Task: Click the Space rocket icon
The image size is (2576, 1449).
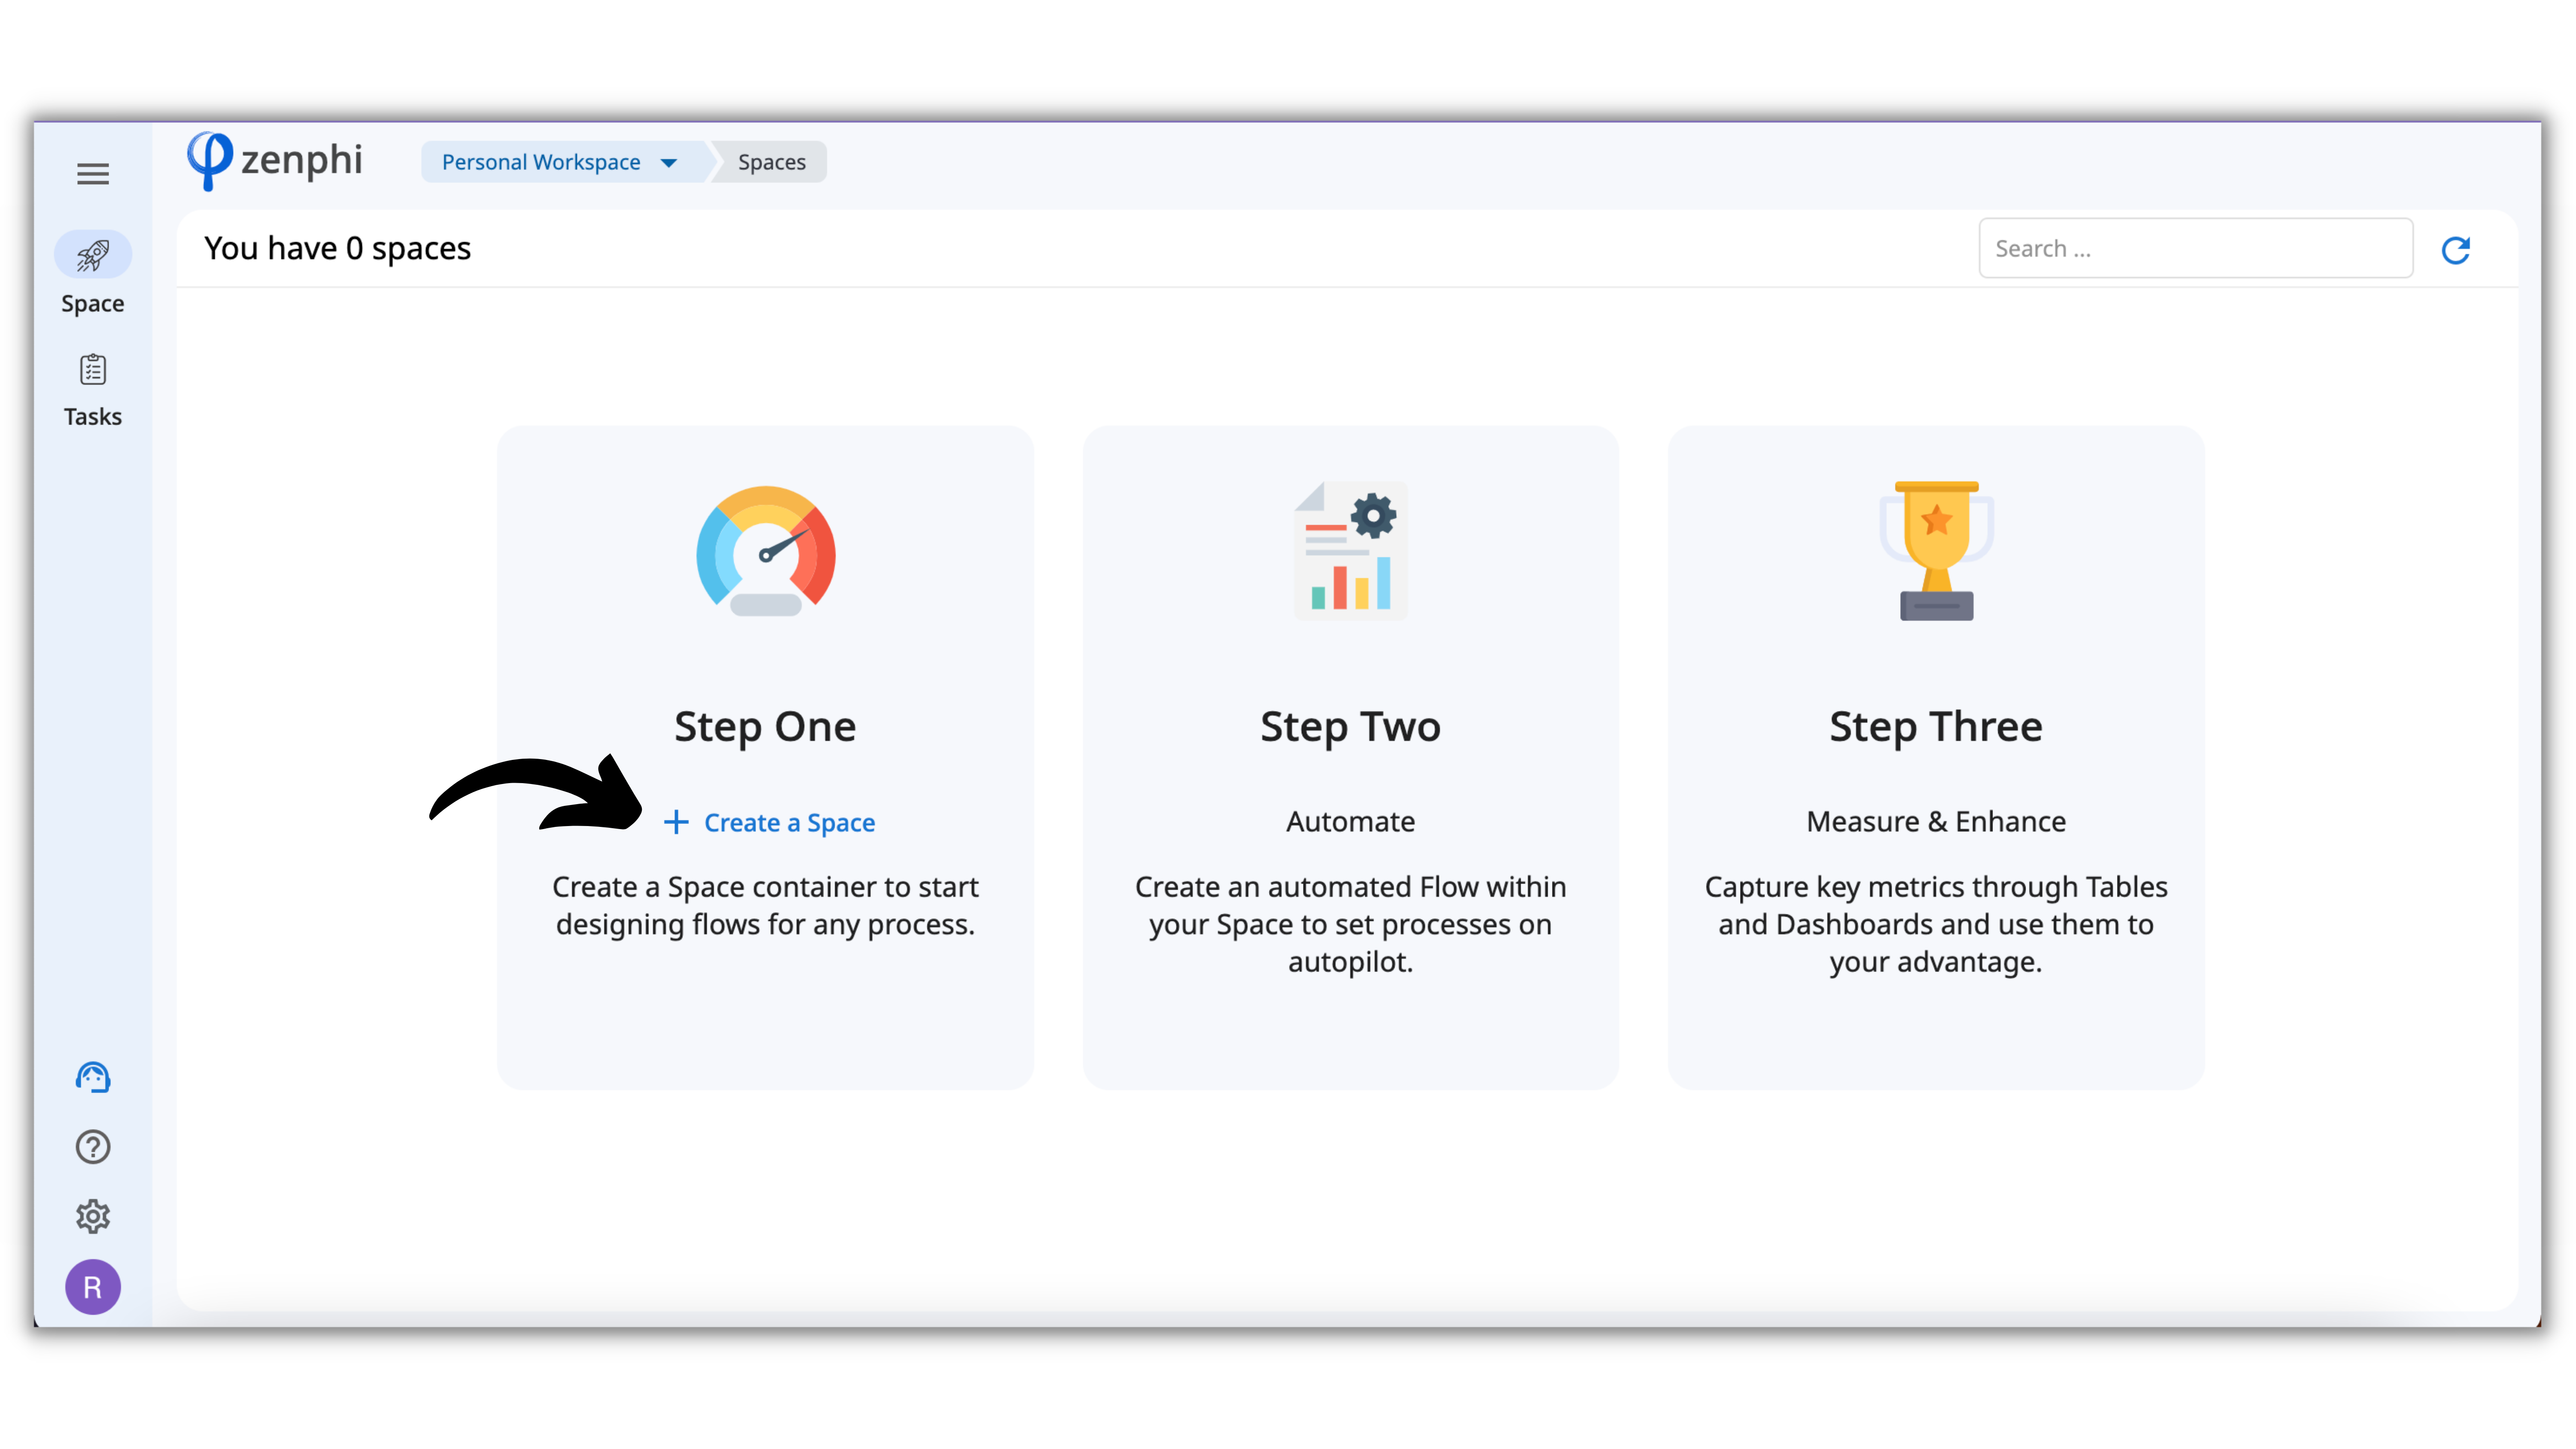Action: [x=93, y=255]
